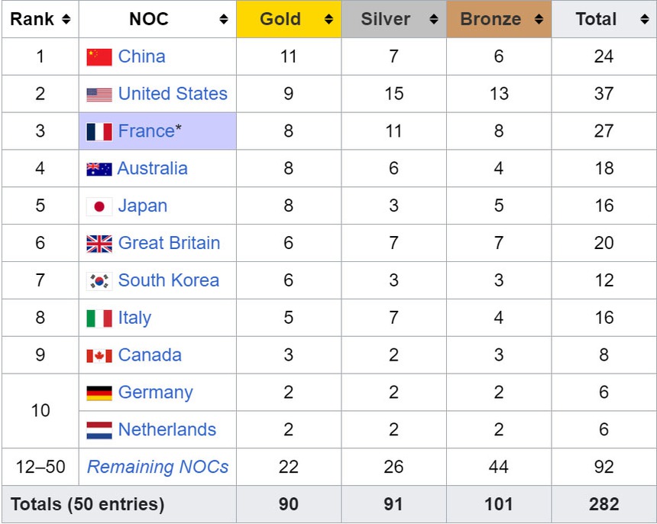This screenshot has height=524, width=657.
Task: Click the Japan flag icon
Action: (x=100, y=205)
